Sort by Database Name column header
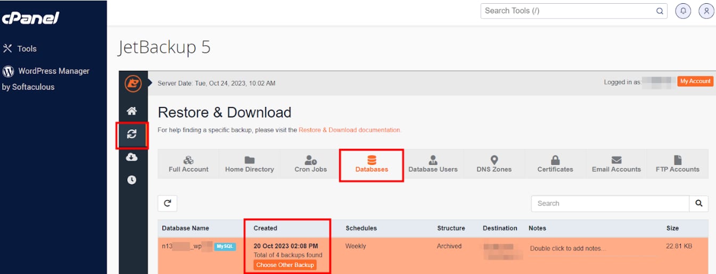 pos(185,228)
